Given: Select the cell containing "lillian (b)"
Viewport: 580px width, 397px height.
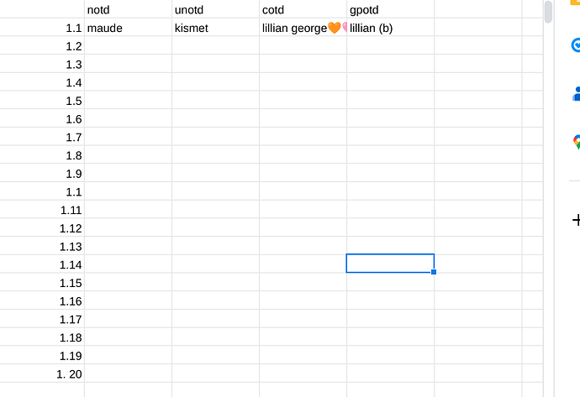Looking at the screenshot, I should [391, 28].
